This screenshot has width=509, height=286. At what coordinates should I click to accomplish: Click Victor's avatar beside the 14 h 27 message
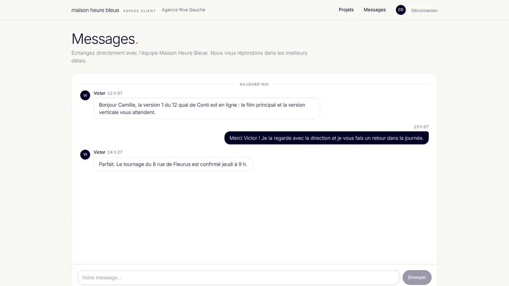pos(85,154)
